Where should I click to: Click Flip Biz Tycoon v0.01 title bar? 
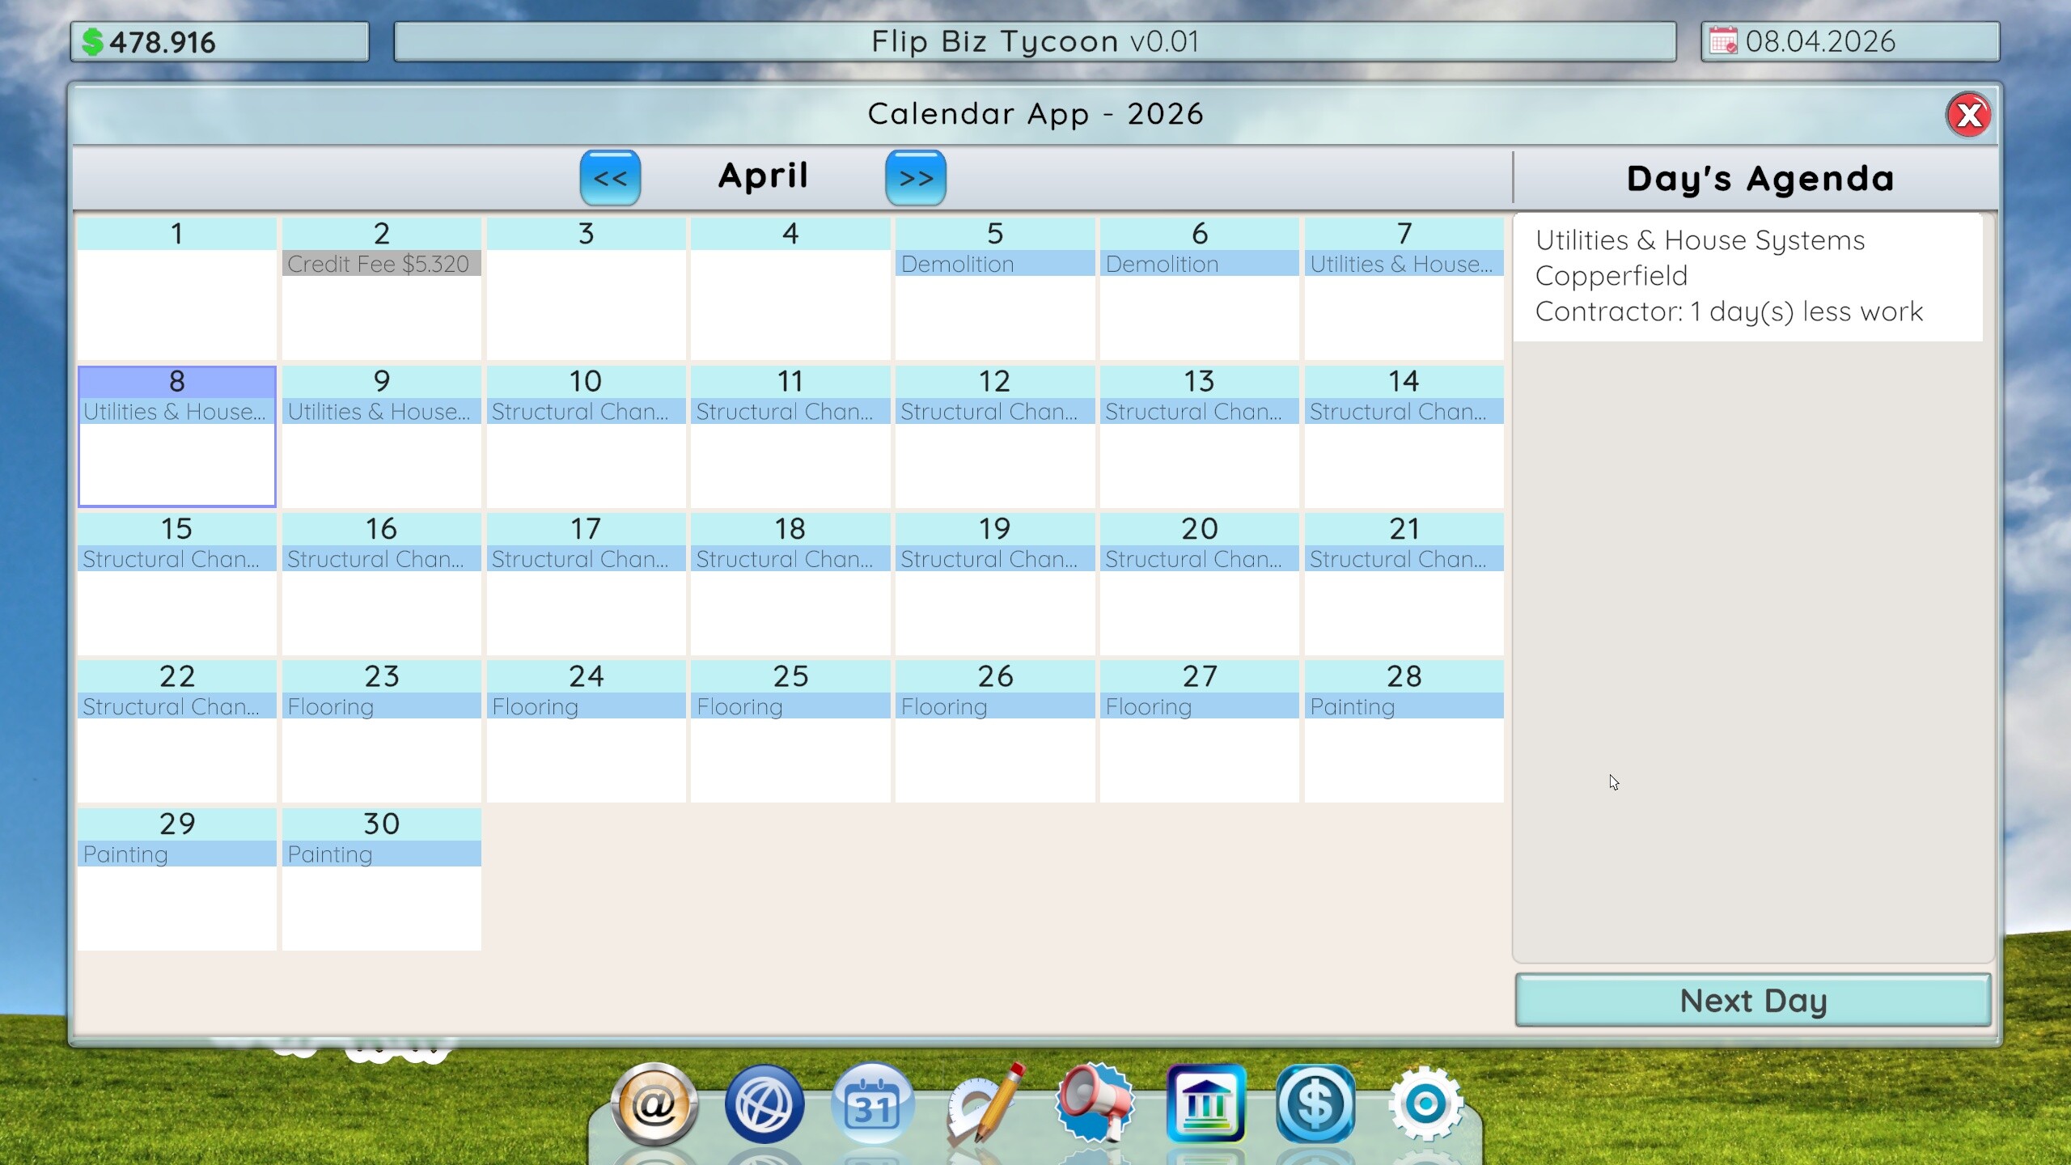1035,41
